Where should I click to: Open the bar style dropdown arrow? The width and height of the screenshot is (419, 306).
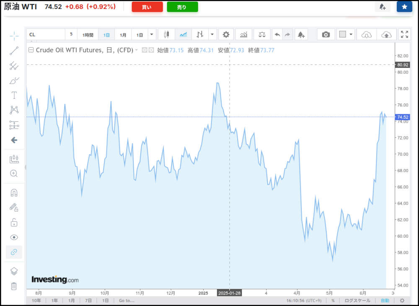tap(212, 34)
